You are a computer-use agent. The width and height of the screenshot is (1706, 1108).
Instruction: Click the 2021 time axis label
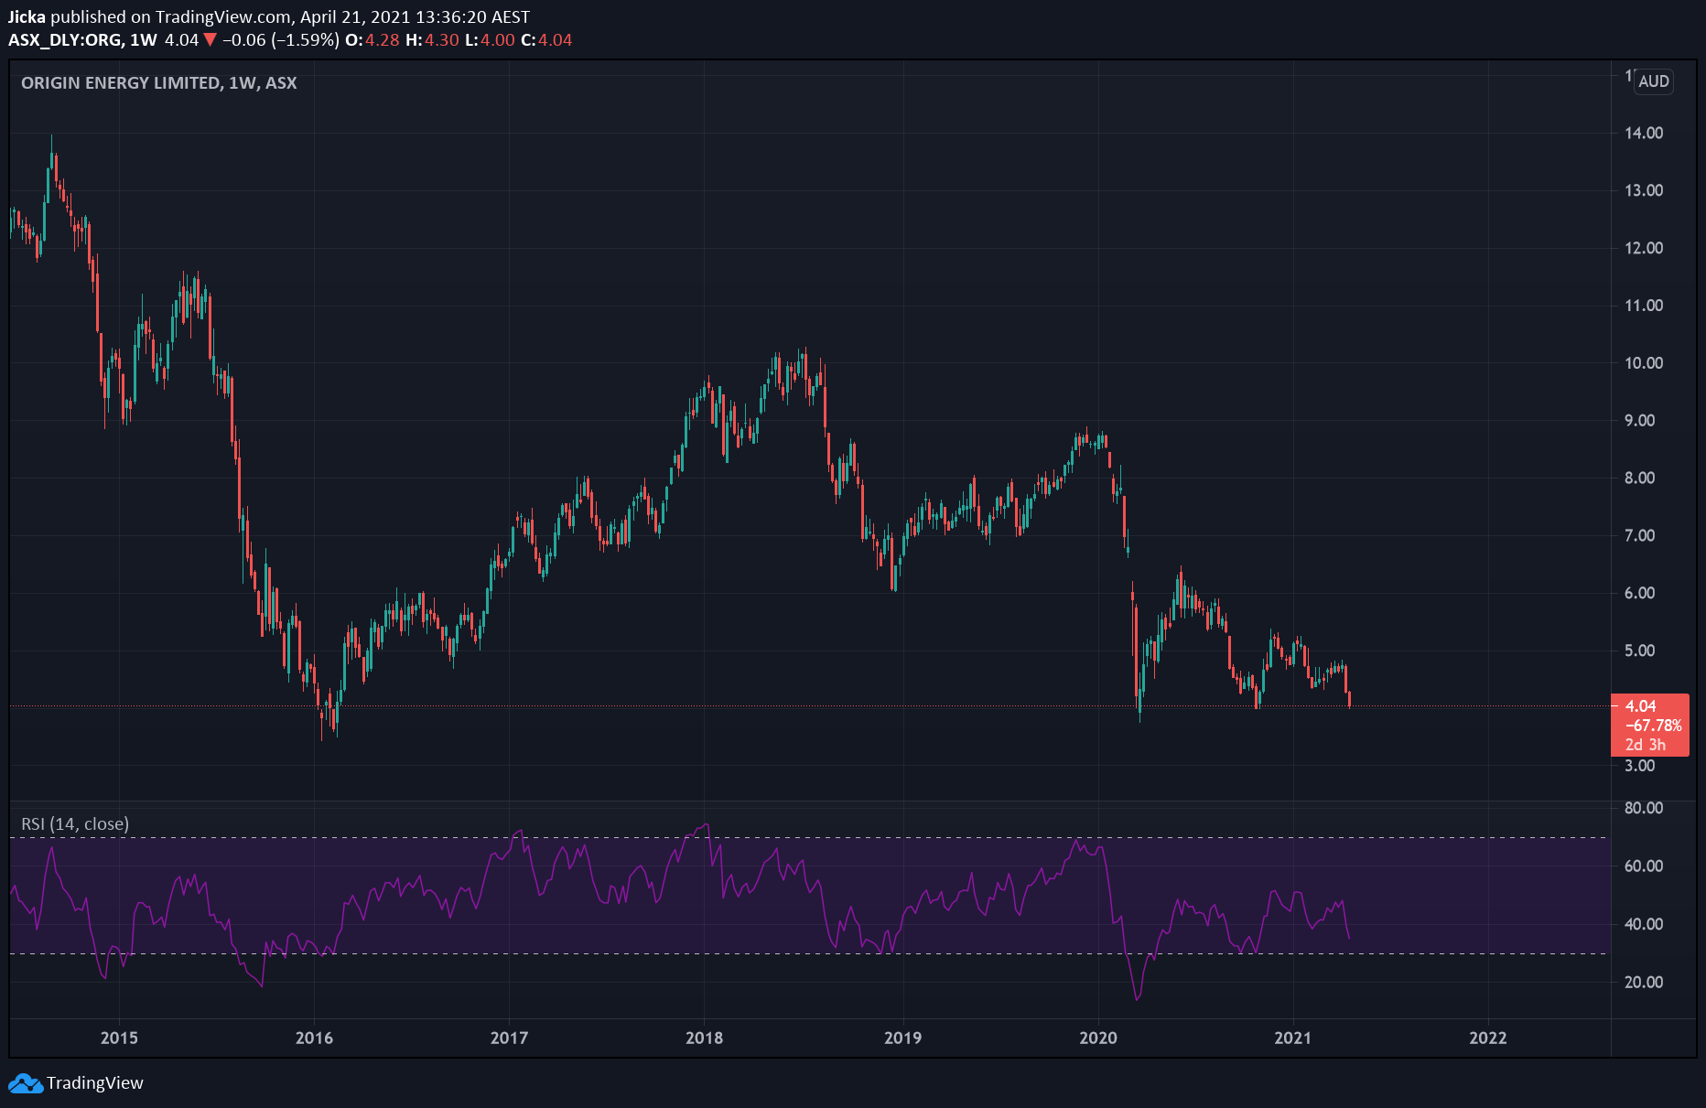(x=1292, y=1038)
